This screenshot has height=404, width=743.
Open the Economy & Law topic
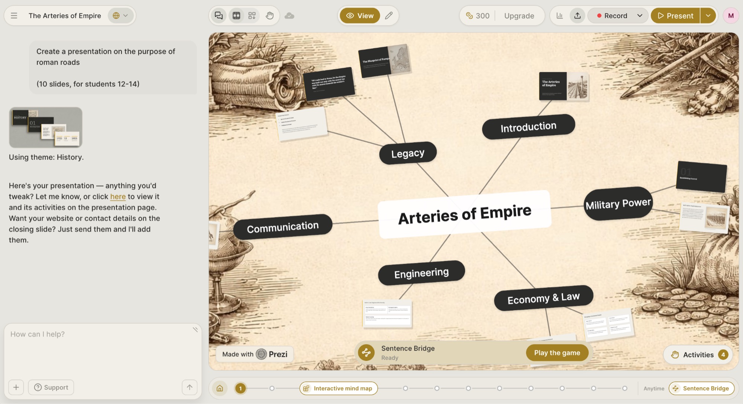click(x=543, y=298)
